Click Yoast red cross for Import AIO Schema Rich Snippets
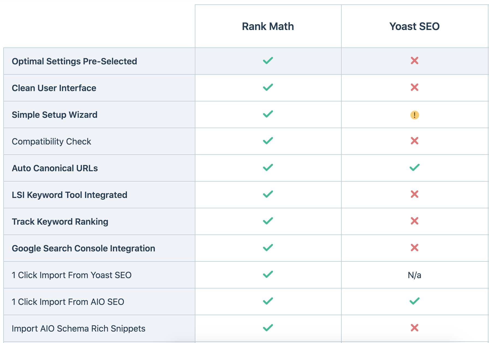The image size is (489, 343). [415, 328]
